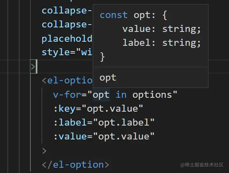This screenshot has width=229, height=173.
Task: Click "opt.label" in the :label binding
Action: click(124, 122)
